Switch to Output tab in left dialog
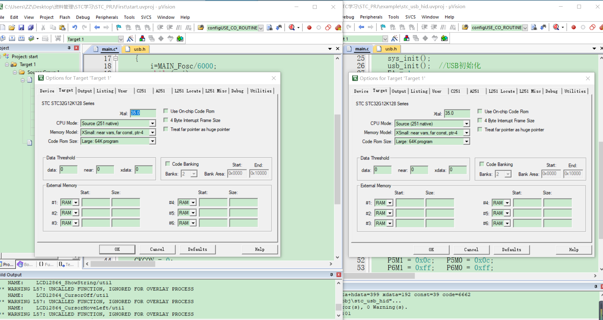The width and height of the screenshot is (603, 320). click(85, 91)
